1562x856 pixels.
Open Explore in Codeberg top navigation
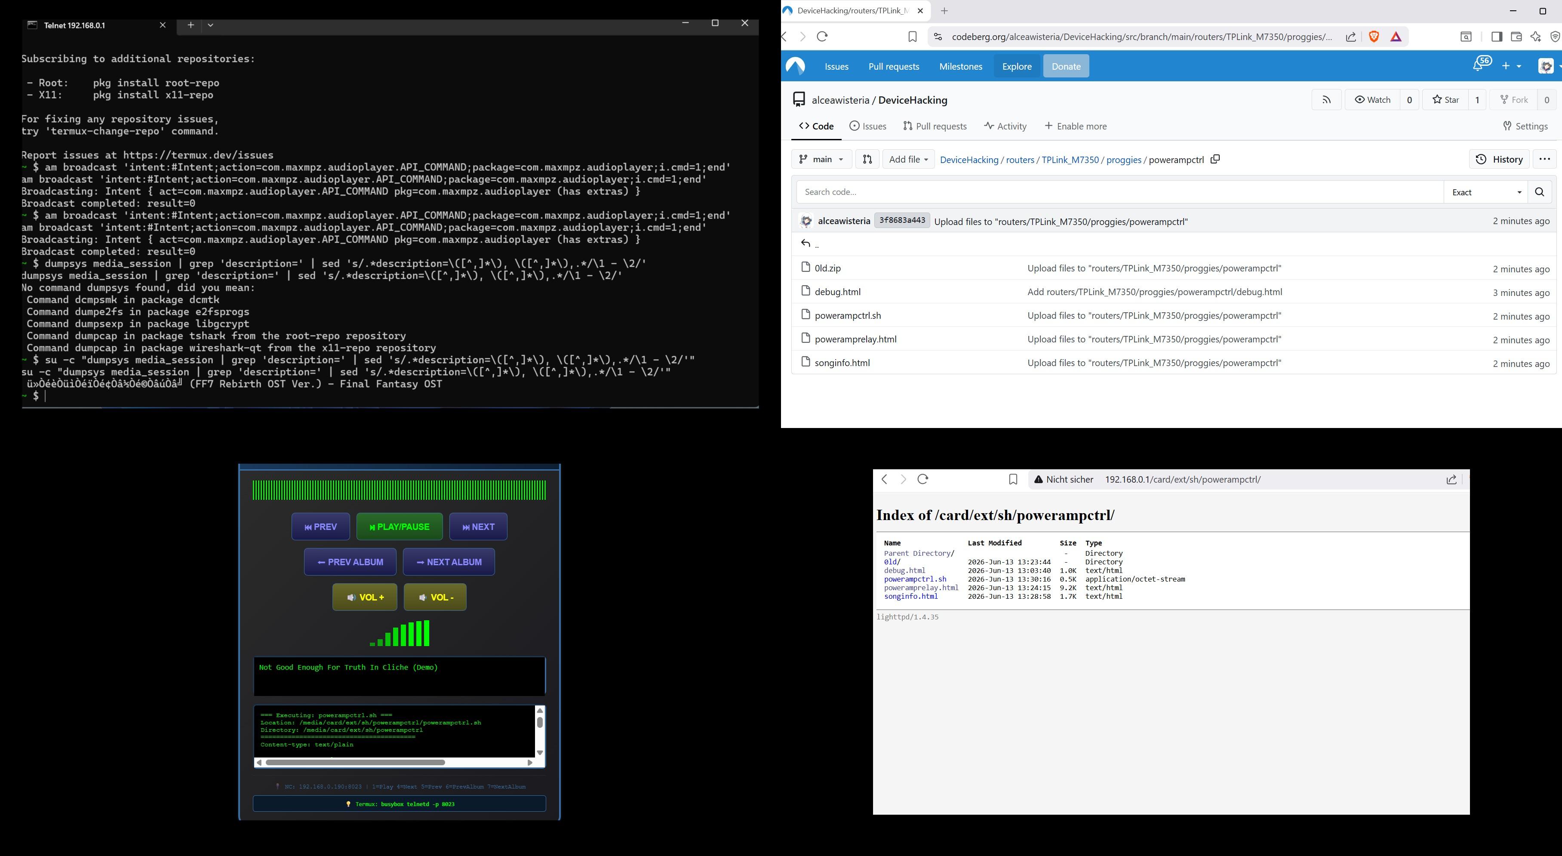point(1017,67)
